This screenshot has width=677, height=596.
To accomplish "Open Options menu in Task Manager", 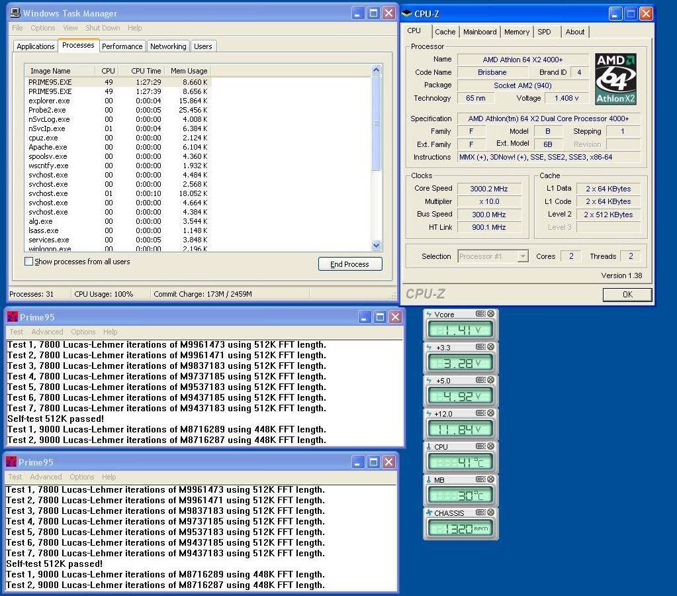I will pyautogui.click(x=43, y=28).
